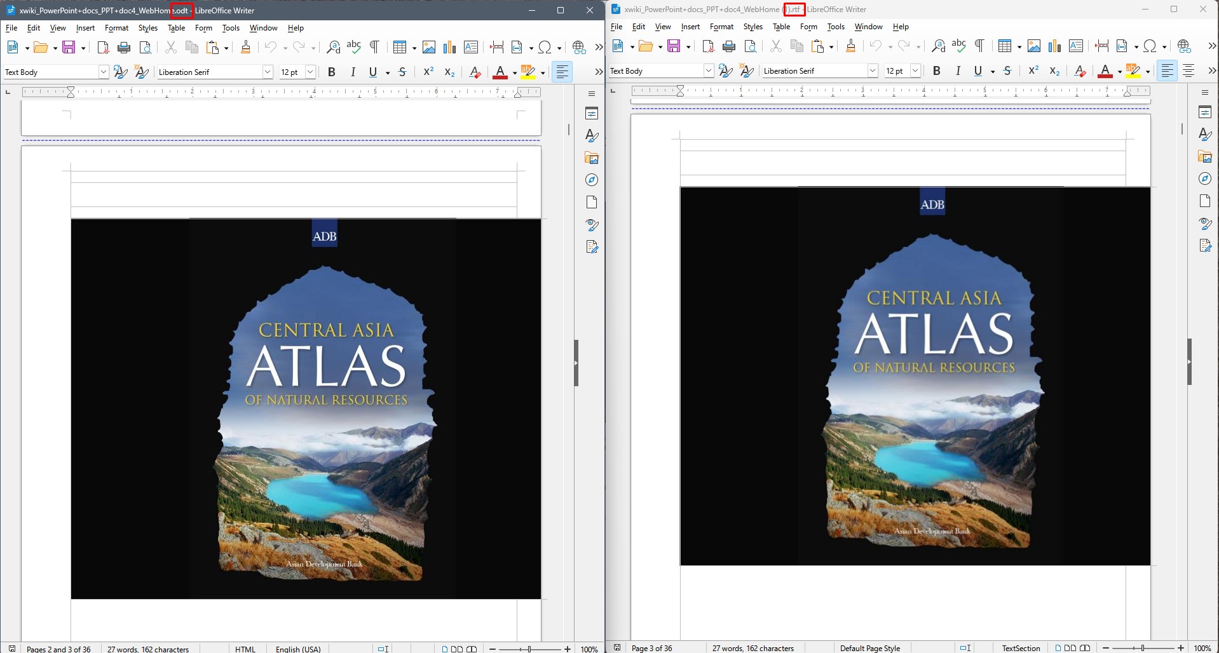Toggle Underline in right window
The height and width of the screenshot is (653, 1219).
pos(978,71)
